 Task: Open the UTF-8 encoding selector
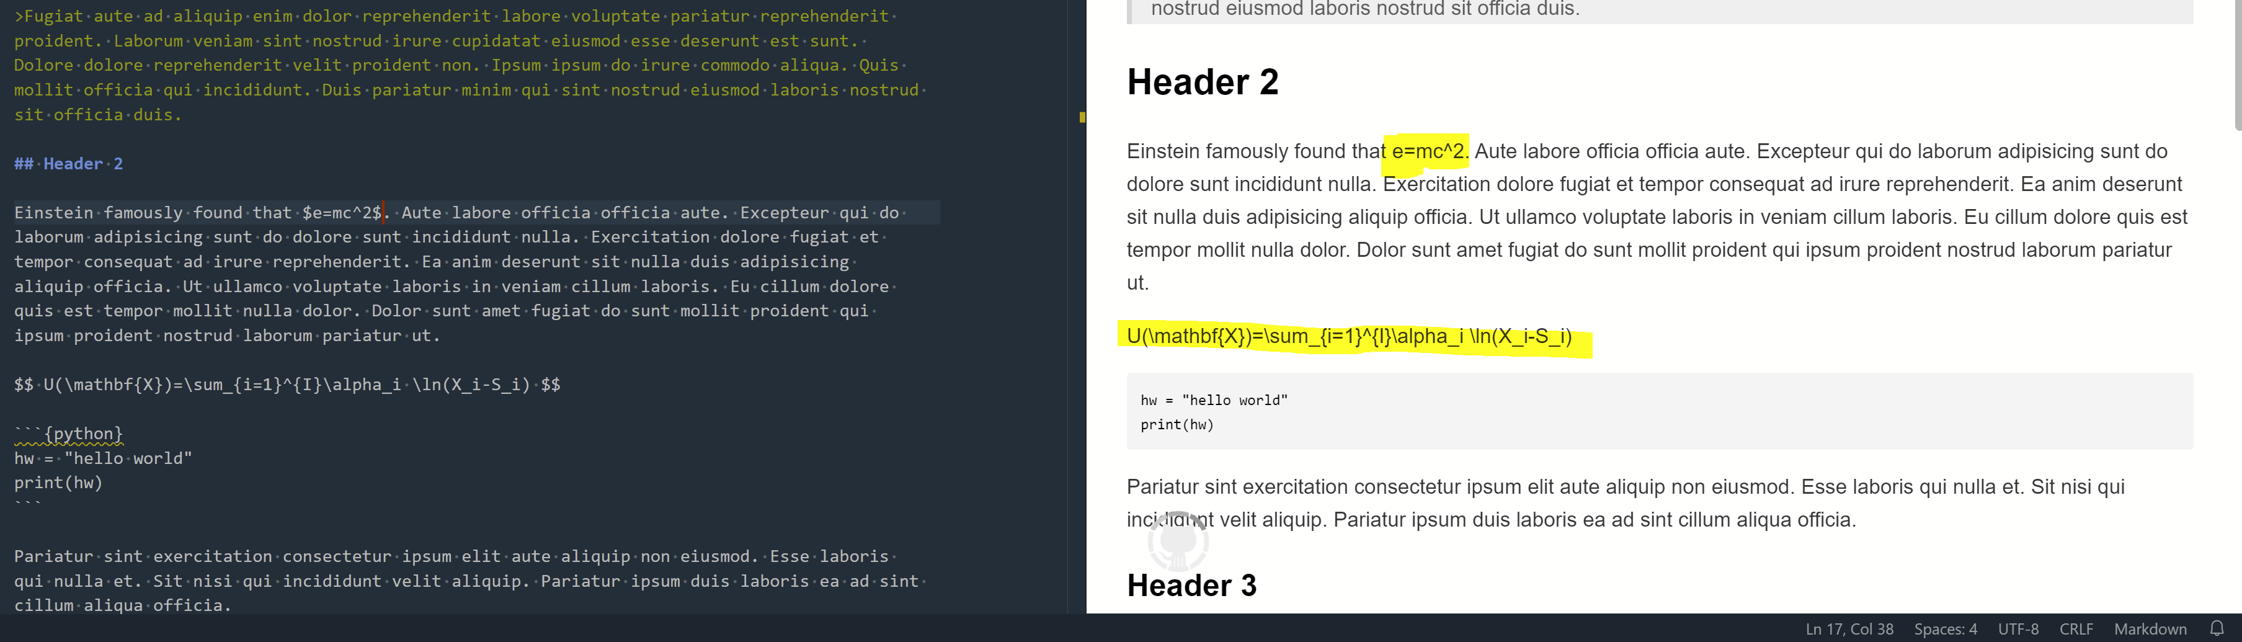[2018, 628]
